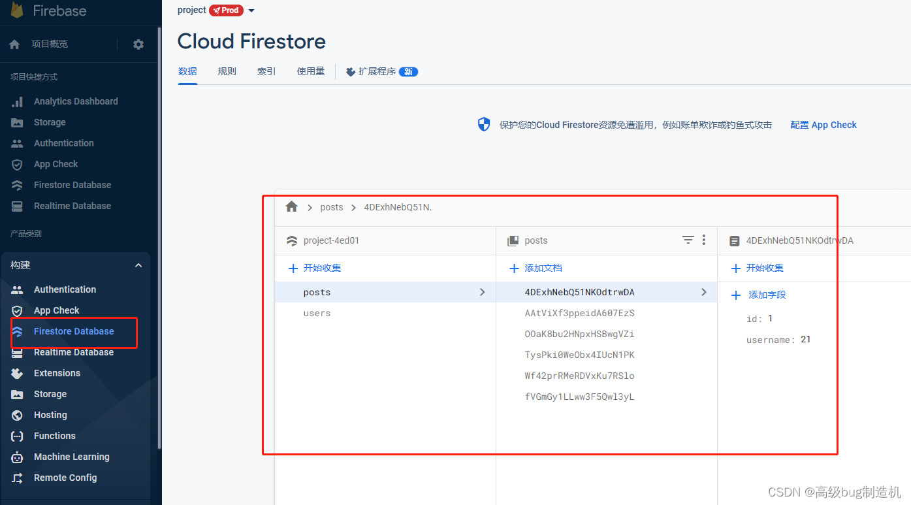Expand the posts collection chevron
This screenshot has width=911, height=505.
482,292
